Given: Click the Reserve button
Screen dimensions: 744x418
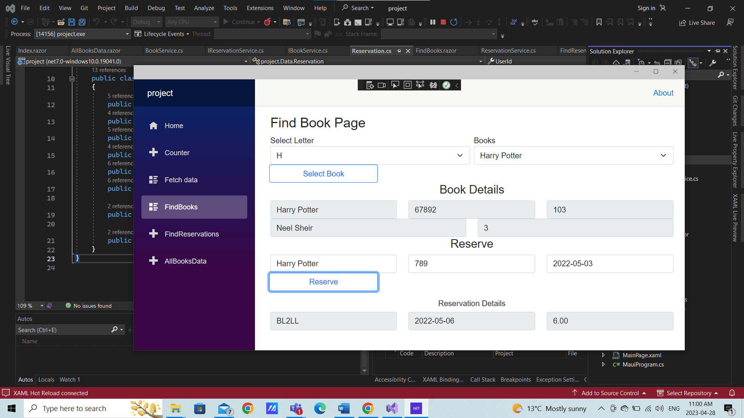Looking at the screenshot, I should tap(324, 282).
